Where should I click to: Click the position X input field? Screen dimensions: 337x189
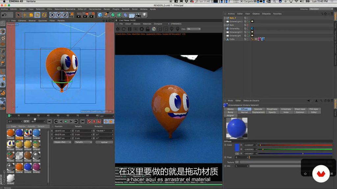pyautogui.click(x=62, y=131)
